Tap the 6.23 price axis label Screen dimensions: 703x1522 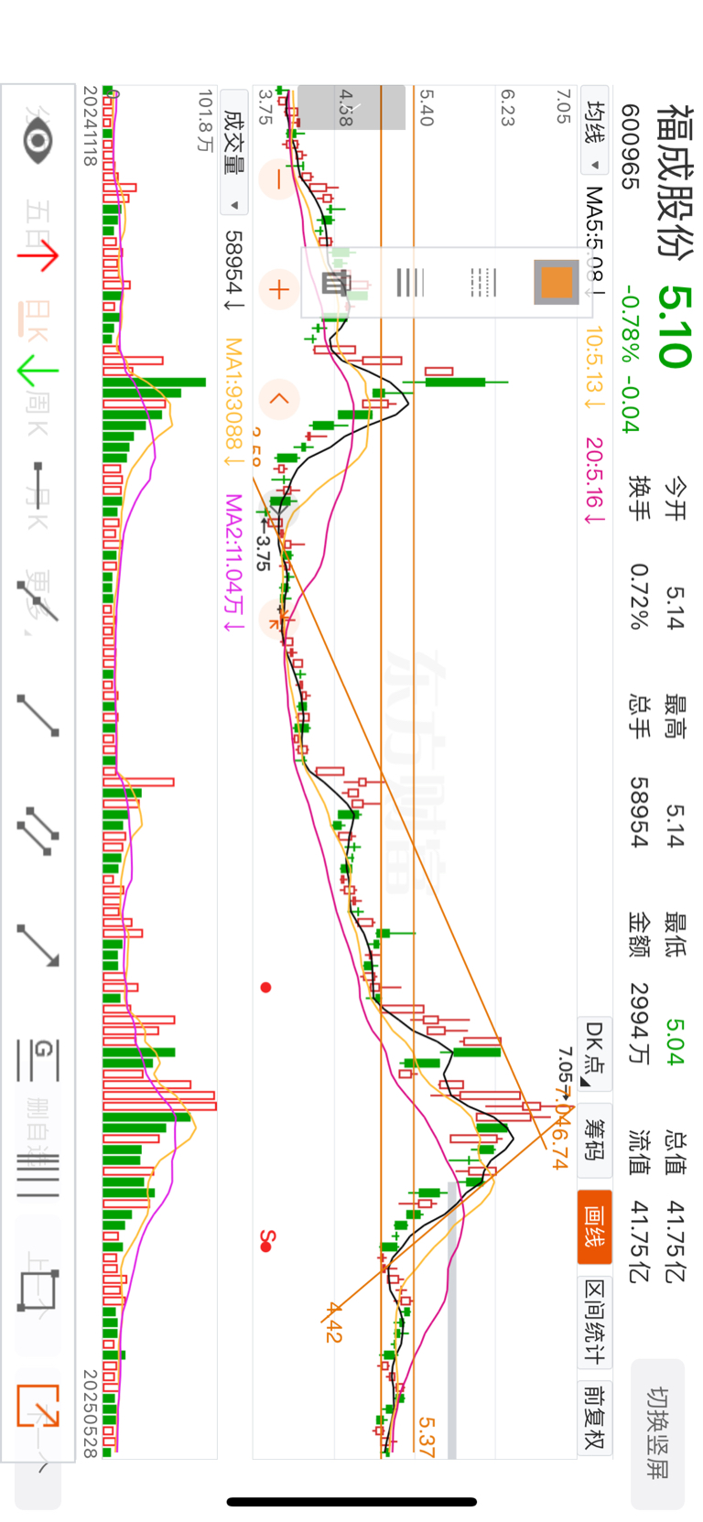pyautogui.click(x=508, y=106)
